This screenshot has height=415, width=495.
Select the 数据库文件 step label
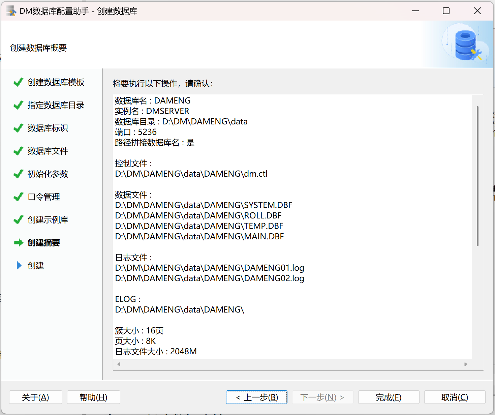(x=48, y=151)
